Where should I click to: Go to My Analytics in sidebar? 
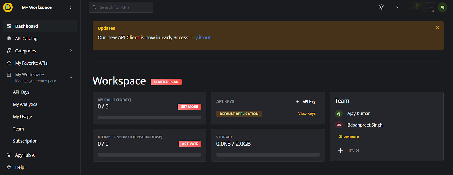25,104
